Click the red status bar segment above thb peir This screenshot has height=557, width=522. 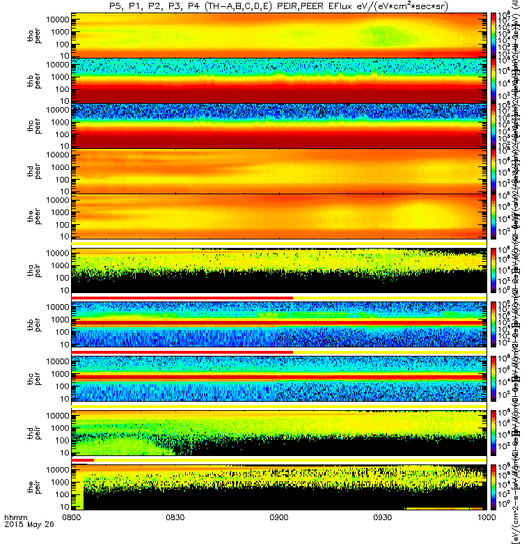pos(182,298)
